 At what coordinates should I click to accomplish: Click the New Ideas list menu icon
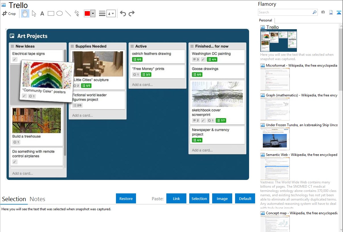(12, 46)
